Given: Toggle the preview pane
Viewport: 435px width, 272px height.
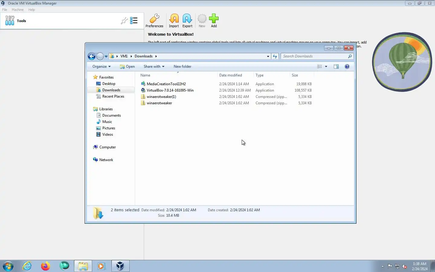Looking at the screenshot, I should coord(336,66).
